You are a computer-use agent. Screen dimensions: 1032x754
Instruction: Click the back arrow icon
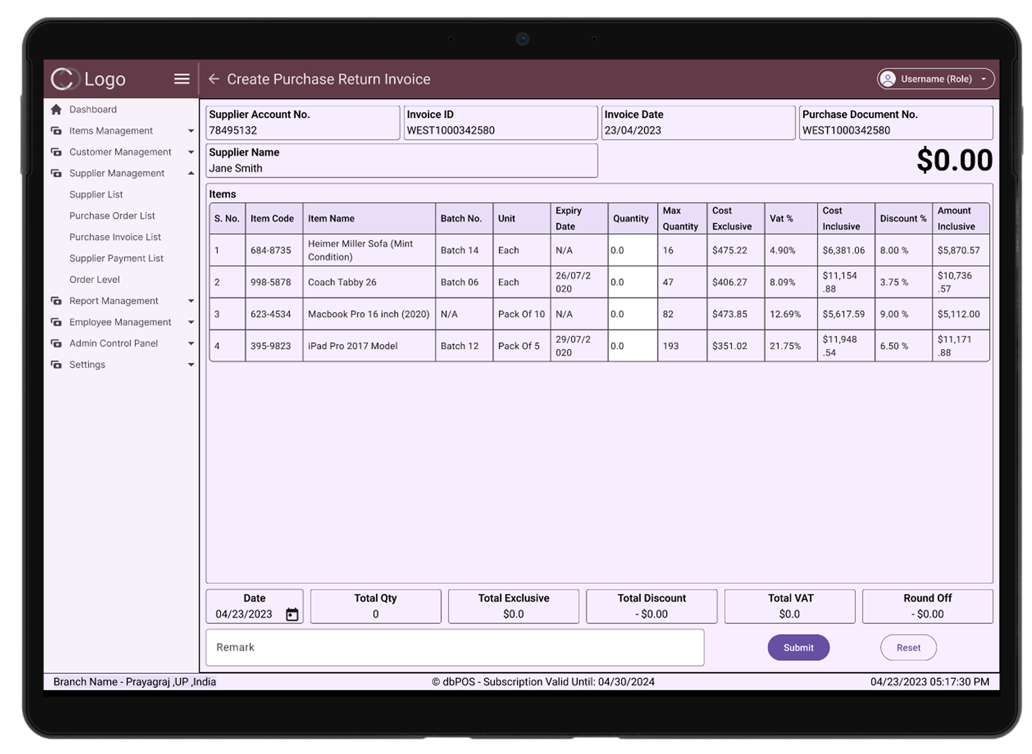coord(214,79)
